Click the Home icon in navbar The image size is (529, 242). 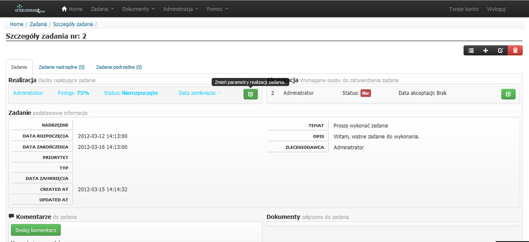[64, 9]
